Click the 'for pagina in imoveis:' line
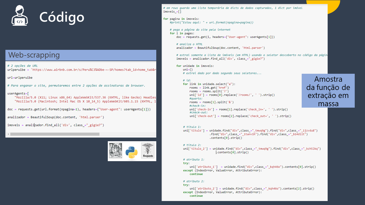365x205 pixels. click(x=181, y=19)
